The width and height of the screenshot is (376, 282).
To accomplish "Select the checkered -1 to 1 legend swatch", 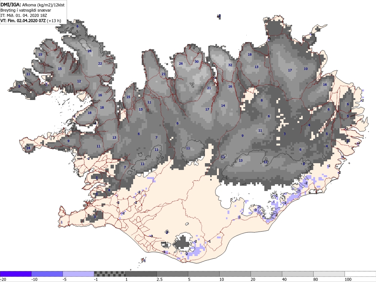I will click(x=109, y=274).
